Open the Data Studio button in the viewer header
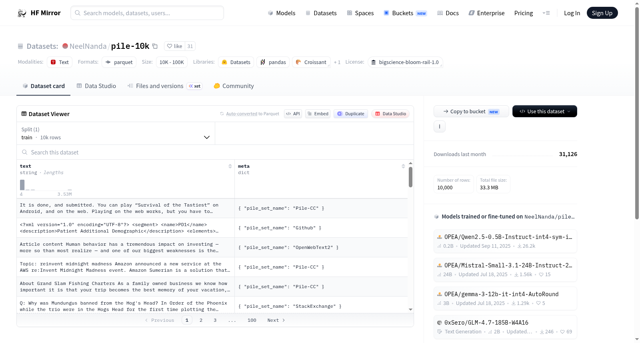The image size is (640, 343). point(390,114)
